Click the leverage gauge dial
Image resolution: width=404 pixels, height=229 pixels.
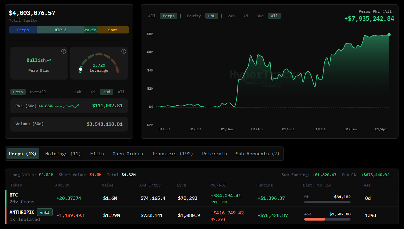(x=99, y=63)
